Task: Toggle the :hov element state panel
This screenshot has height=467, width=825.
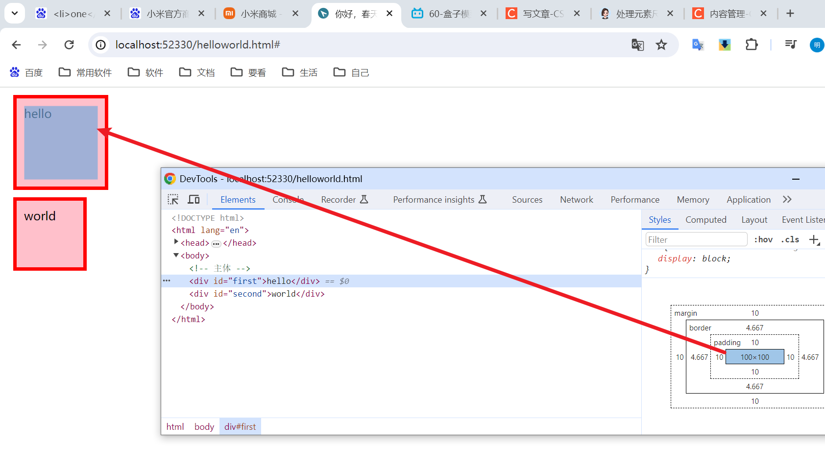Action: click(763, 240)
